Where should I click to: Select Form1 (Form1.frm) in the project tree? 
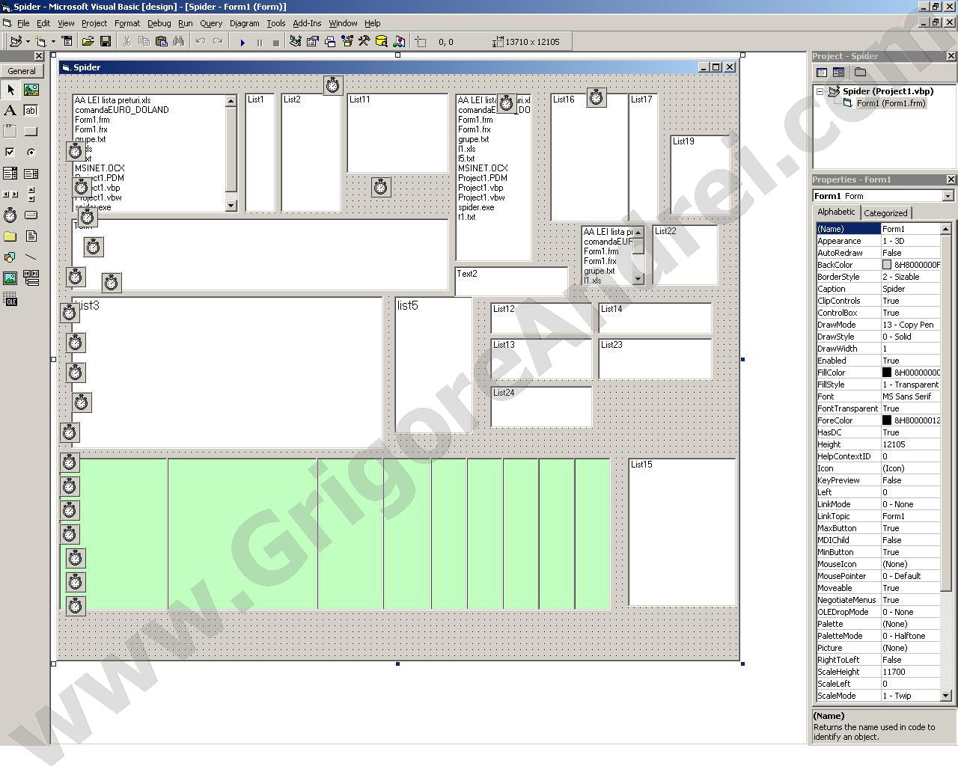[891, 103]
